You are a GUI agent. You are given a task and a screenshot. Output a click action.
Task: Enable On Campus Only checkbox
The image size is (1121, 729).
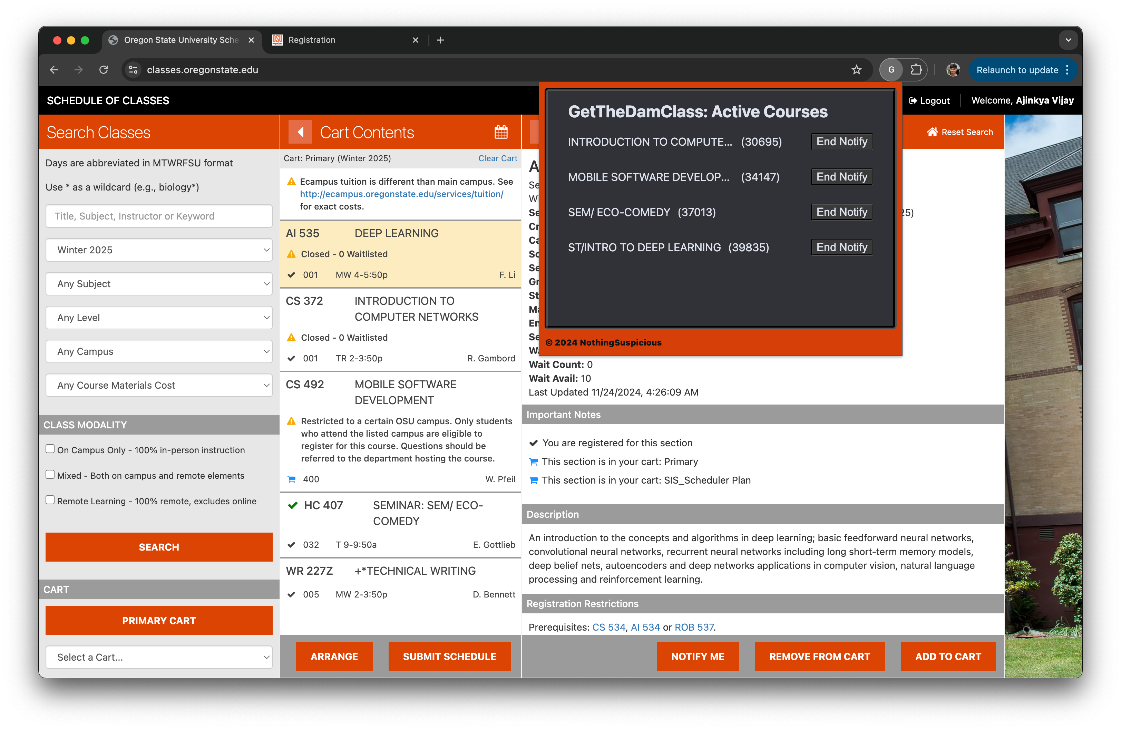click(50, 449)
